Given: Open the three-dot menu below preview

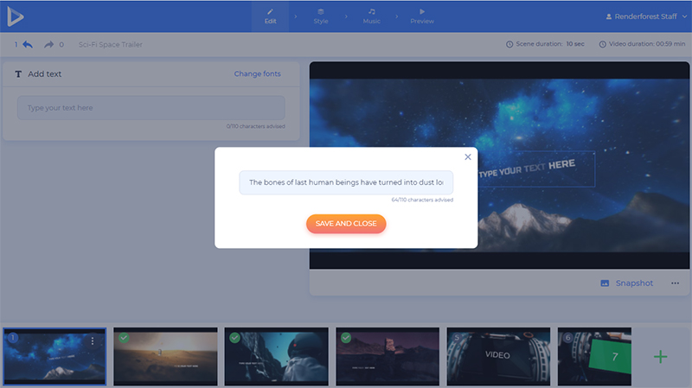Looking at the screenshot, I should tap(675, 283).
